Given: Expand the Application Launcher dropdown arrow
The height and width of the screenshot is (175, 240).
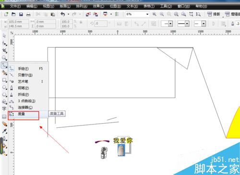Looking at the screenshot, I should [111, 14].
